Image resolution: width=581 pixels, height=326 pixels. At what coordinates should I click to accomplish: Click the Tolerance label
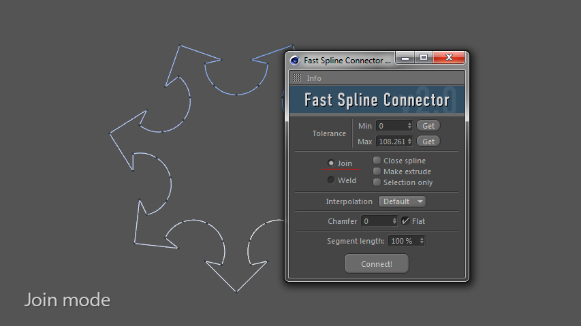329,133
